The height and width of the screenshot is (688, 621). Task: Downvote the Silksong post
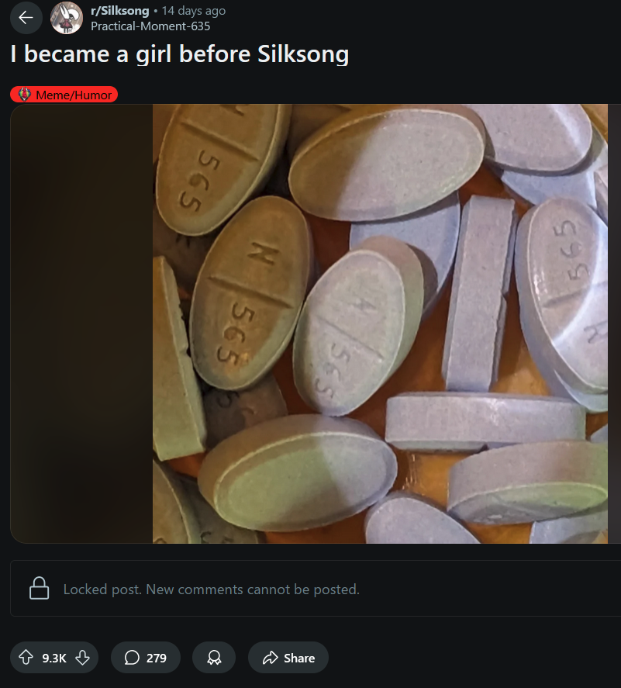82,657
